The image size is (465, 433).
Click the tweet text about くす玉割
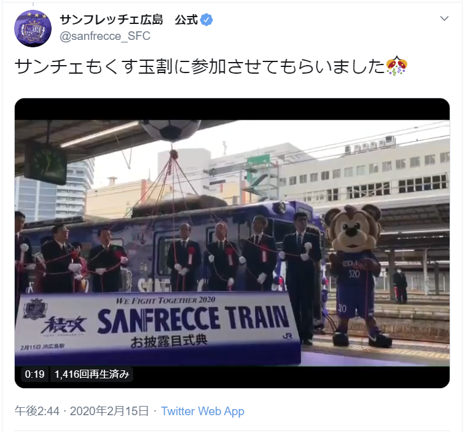pos(200,66)
